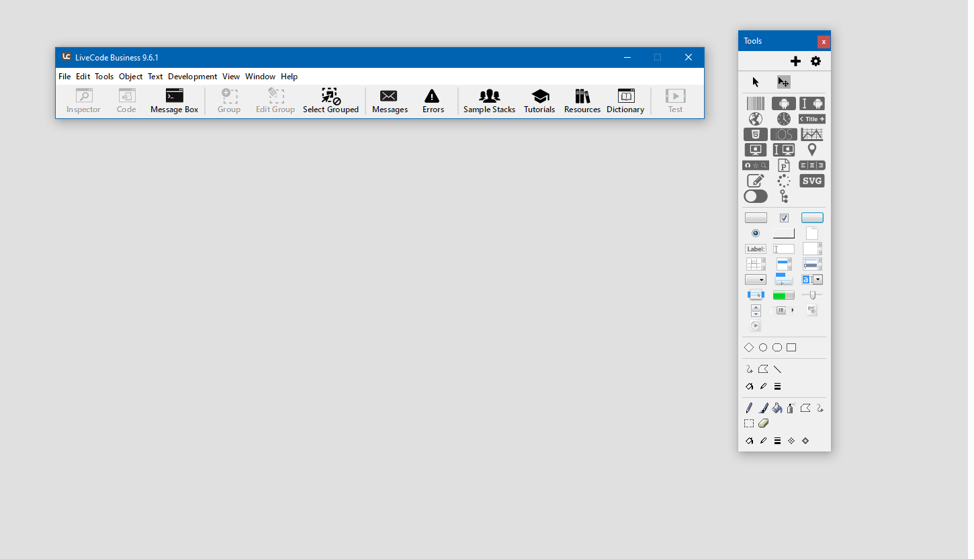
Task: Pick the paint bucket tool
Action: pos(777,408)
